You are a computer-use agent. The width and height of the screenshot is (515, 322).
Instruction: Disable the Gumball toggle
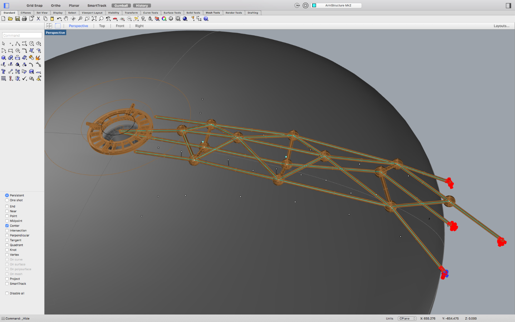(x=121, y=6)
